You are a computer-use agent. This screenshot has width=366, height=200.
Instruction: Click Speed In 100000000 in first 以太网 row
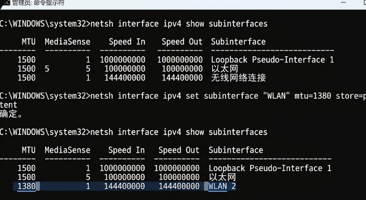pos(125,69)
